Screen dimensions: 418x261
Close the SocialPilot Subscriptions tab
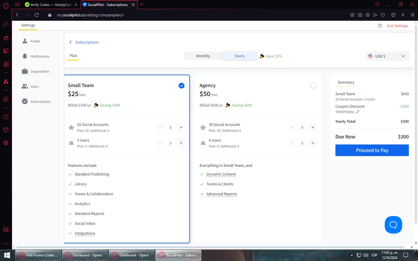[133, 5]
